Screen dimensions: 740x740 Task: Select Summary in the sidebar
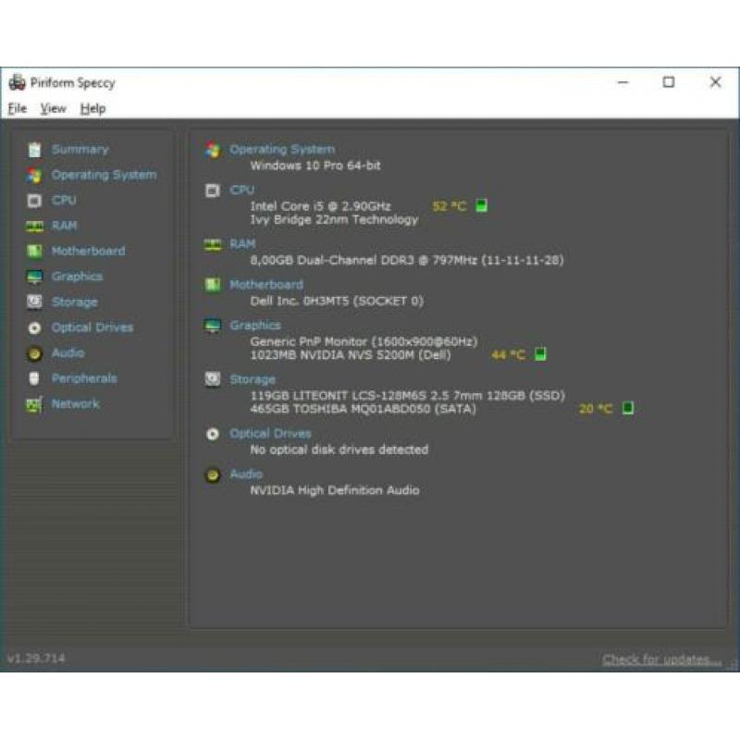(80, 150)
